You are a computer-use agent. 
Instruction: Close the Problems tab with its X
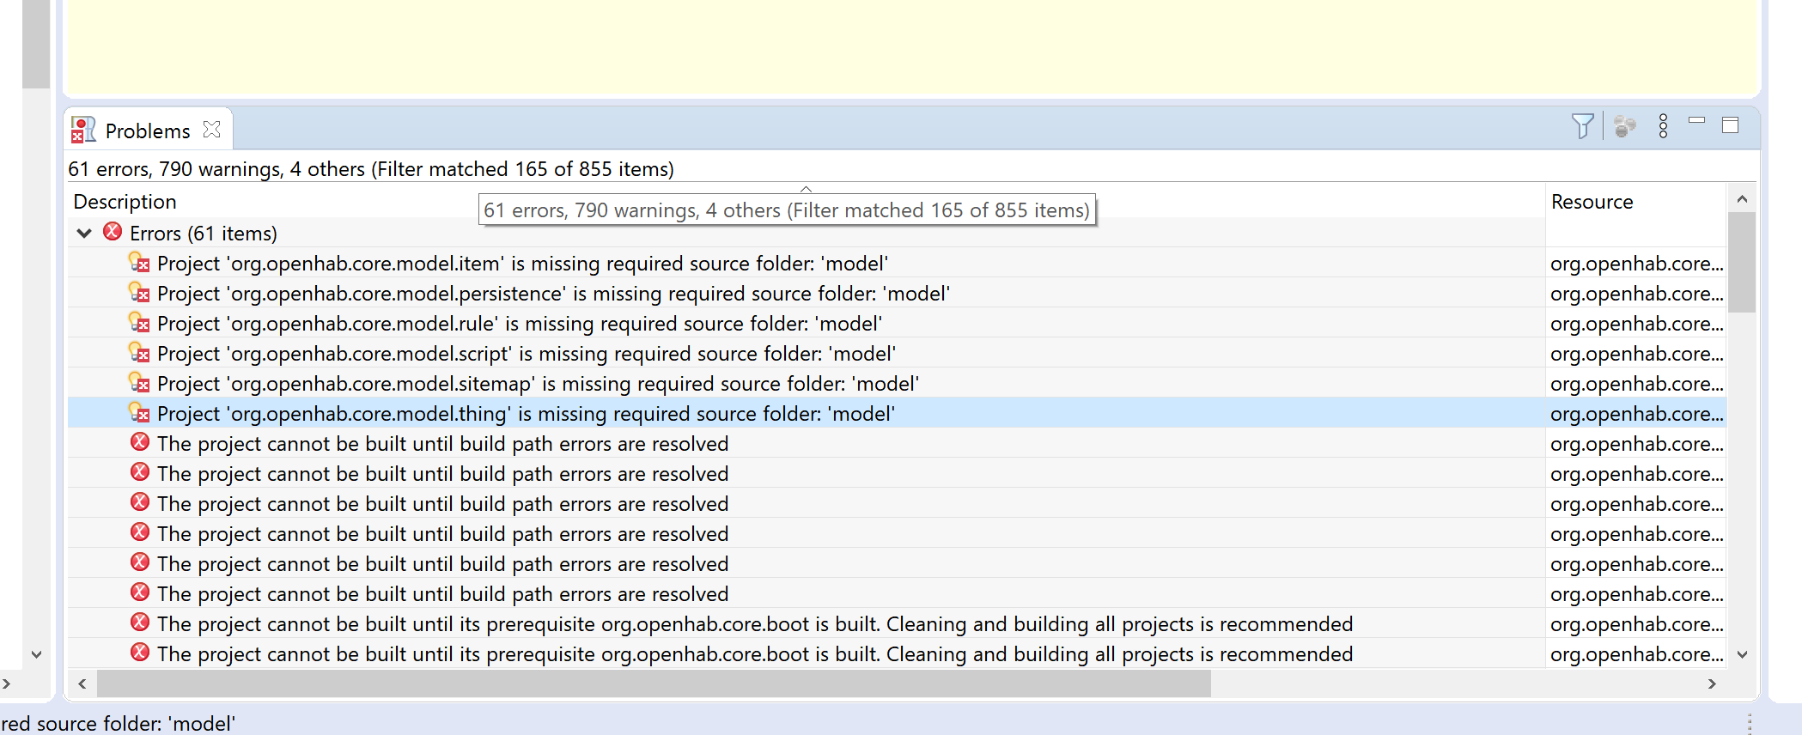coord(212,130)
